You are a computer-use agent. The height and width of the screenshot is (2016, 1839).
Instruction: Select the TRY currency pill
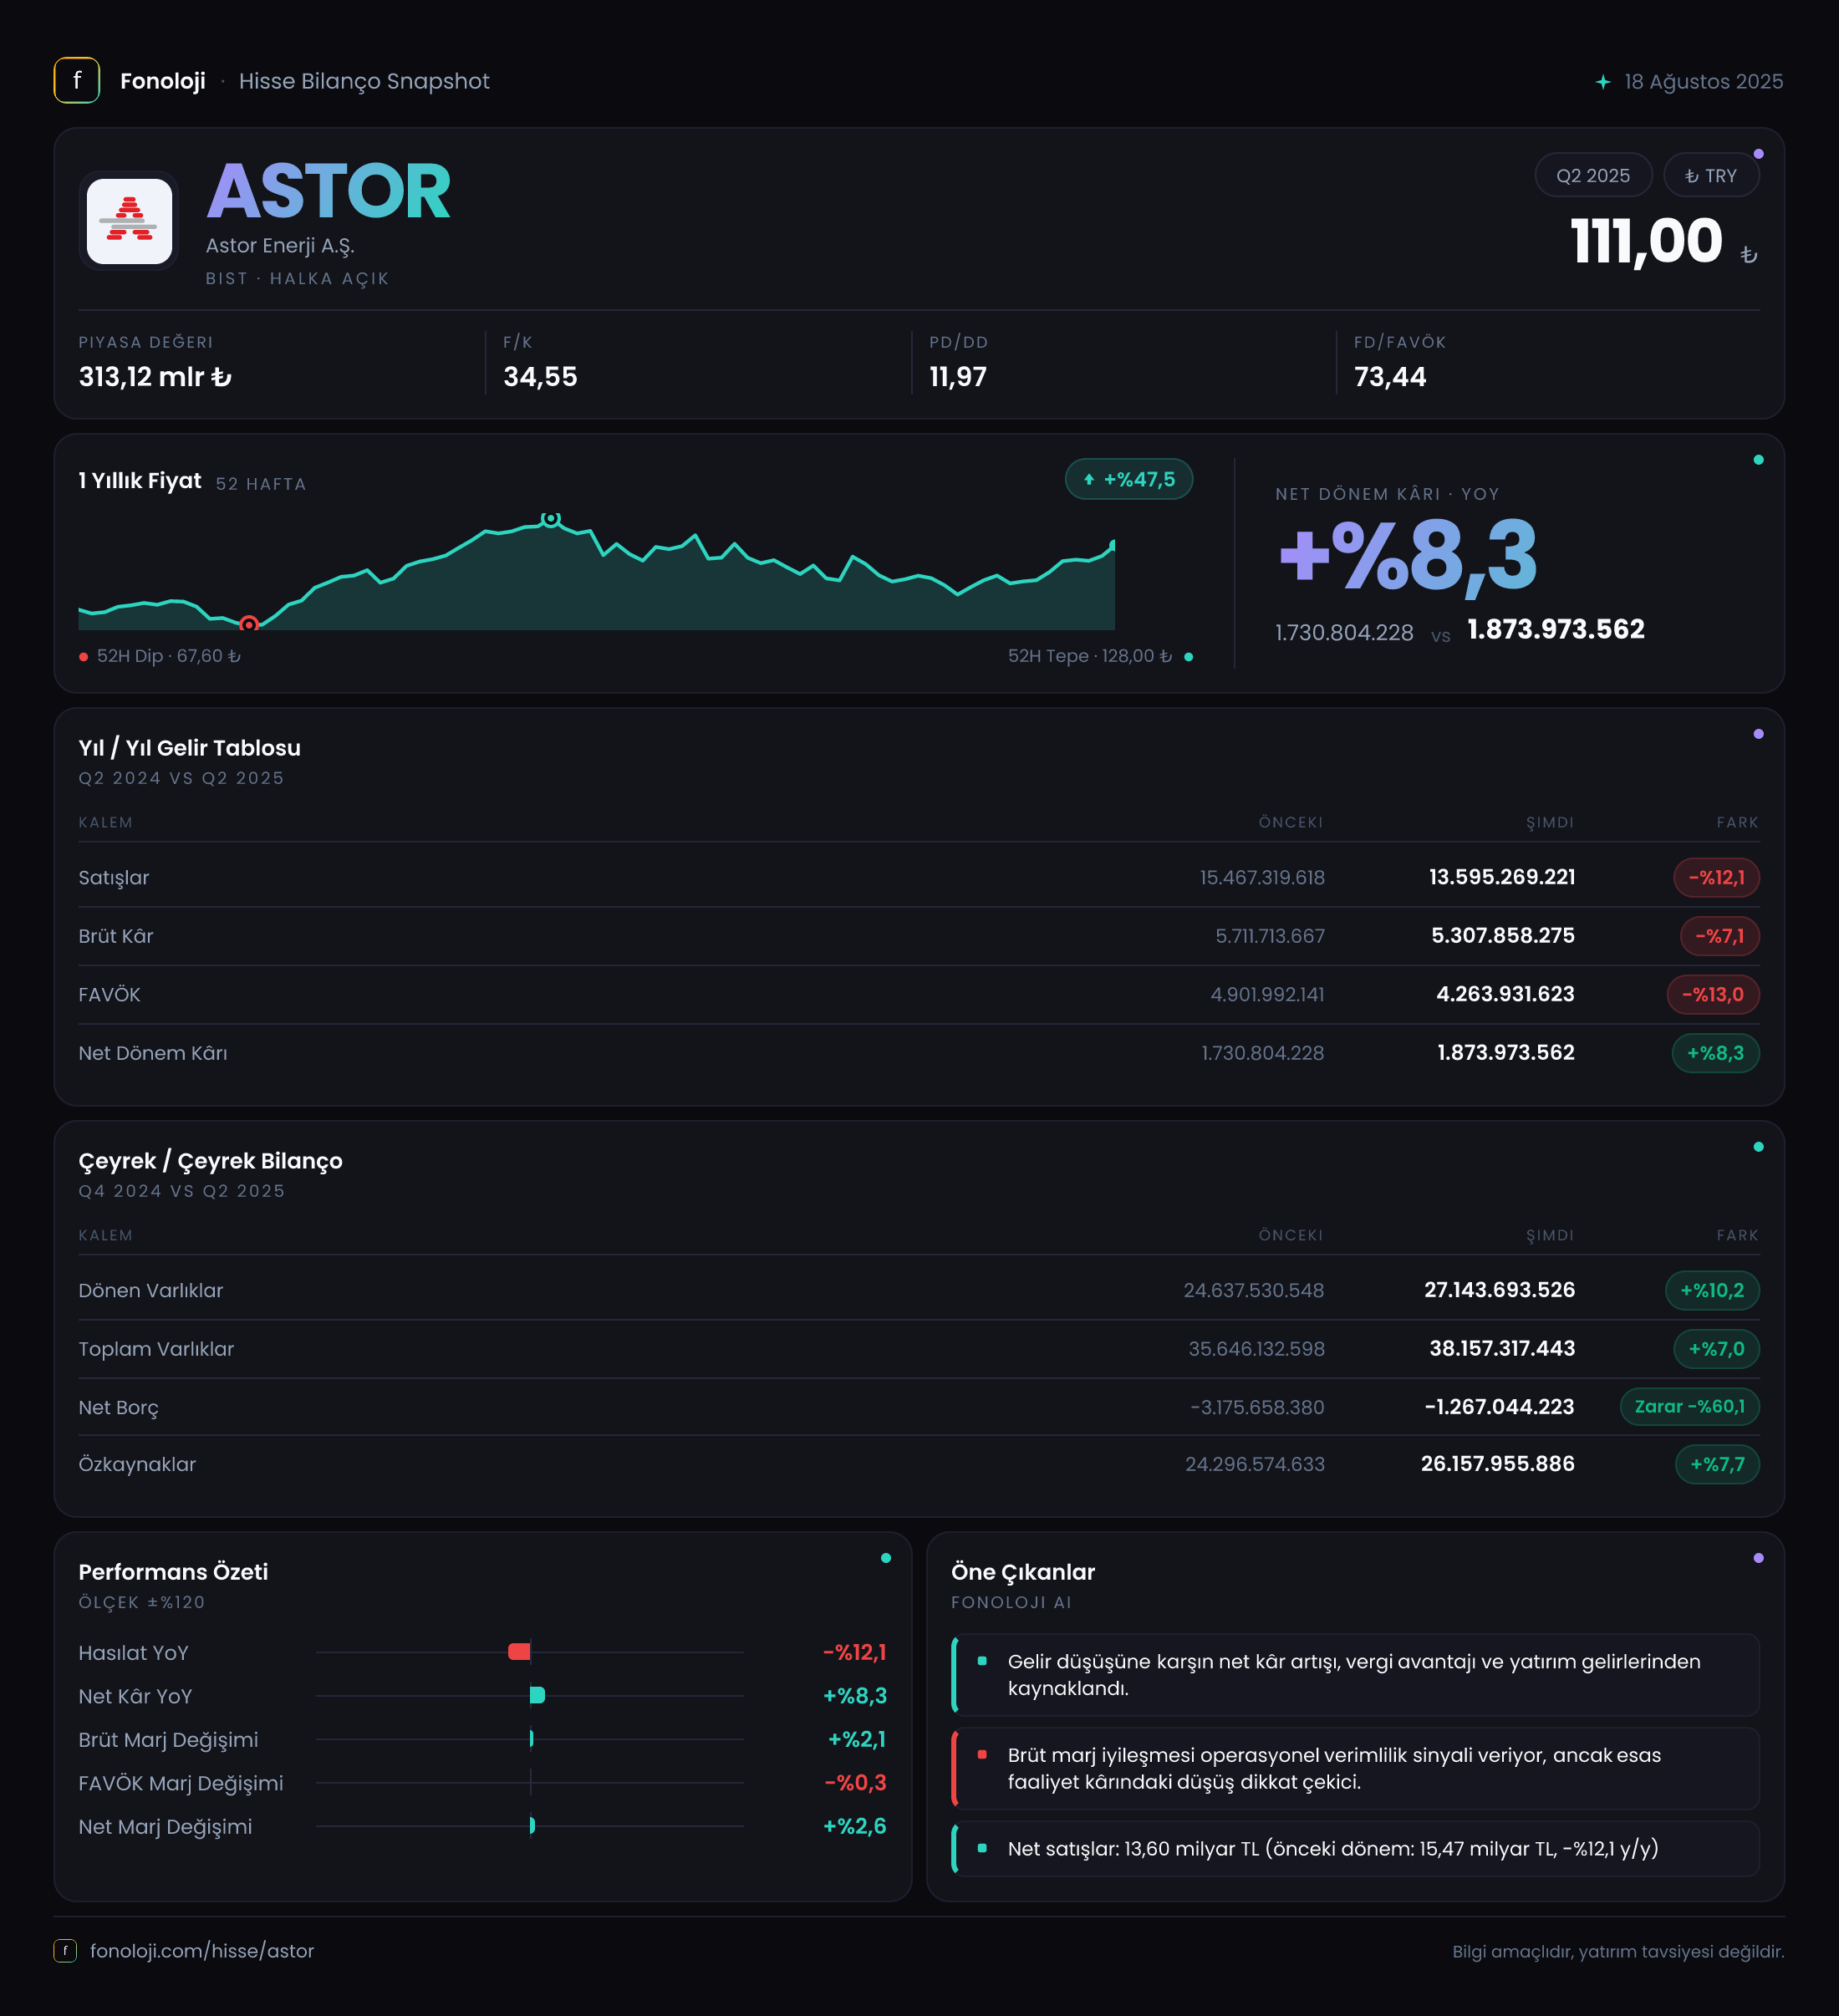1711,176
